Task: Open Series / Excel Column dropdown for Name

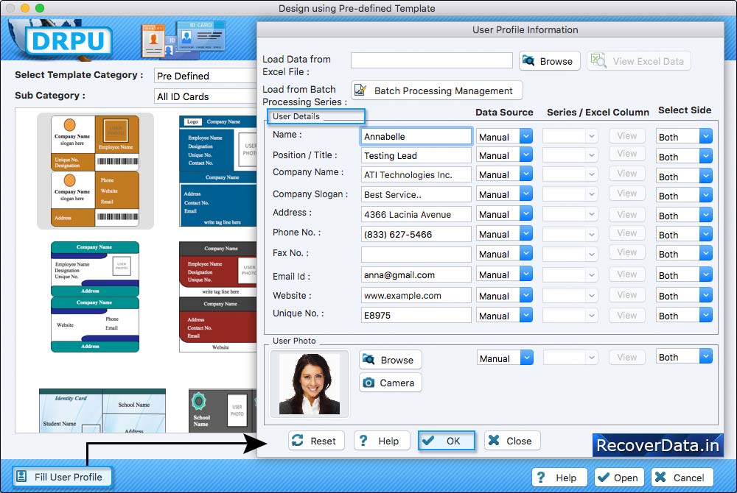Action: [x=570, y=137]
